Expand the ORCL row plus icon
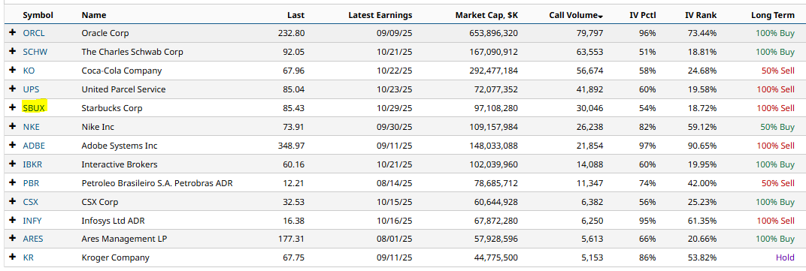This screenshot has width=806, height=271. click(13, 33)
